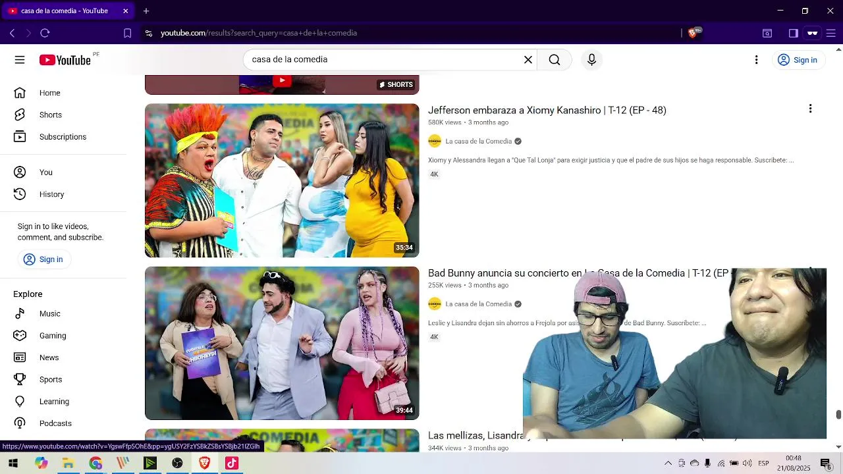Image resolution: width=843 pixels, height=474 pixels.
Task: Switch to Brave in the taskbar
Action: tap(204, 463)
